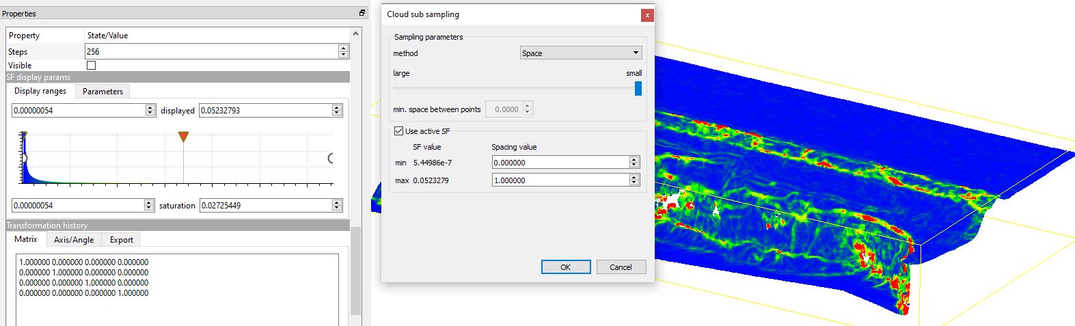Confirm subsampling with the OK button
Screen dimensions: 1075x326
coord(565,267)
